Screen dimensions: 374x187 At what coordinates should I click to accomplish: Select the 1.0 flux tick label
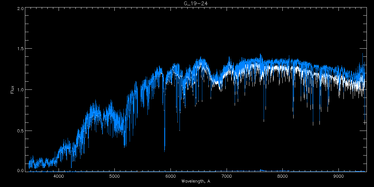[21, 90]
